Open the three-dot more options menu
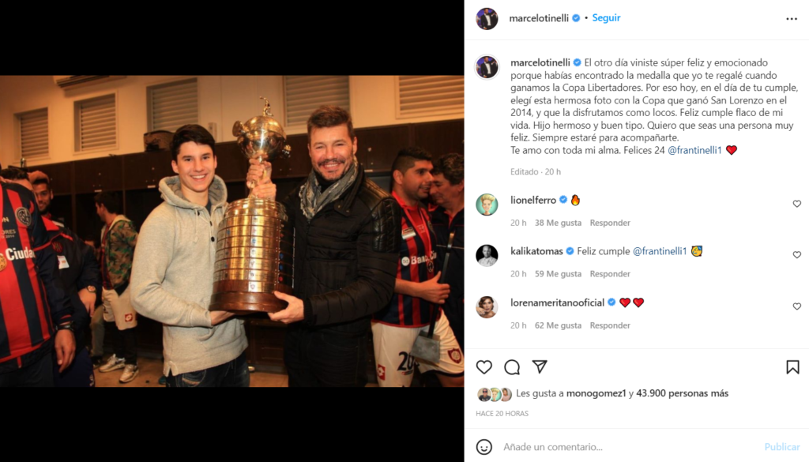The width and height of the screenshot is (809, 462). pos(792,19)
